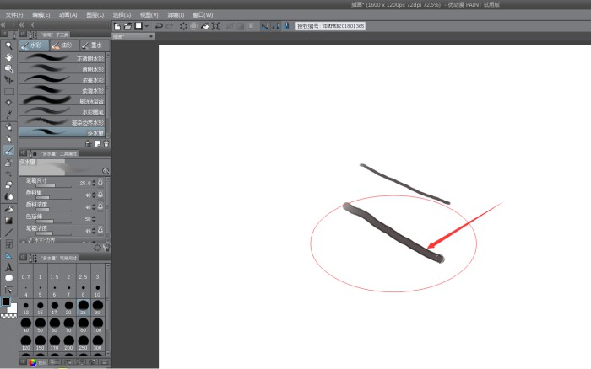The width and height of the screenshot is (591, 369).
Task: Select the magnifier zoom tool
Action: pyautogui.click(x=8, y=45)
